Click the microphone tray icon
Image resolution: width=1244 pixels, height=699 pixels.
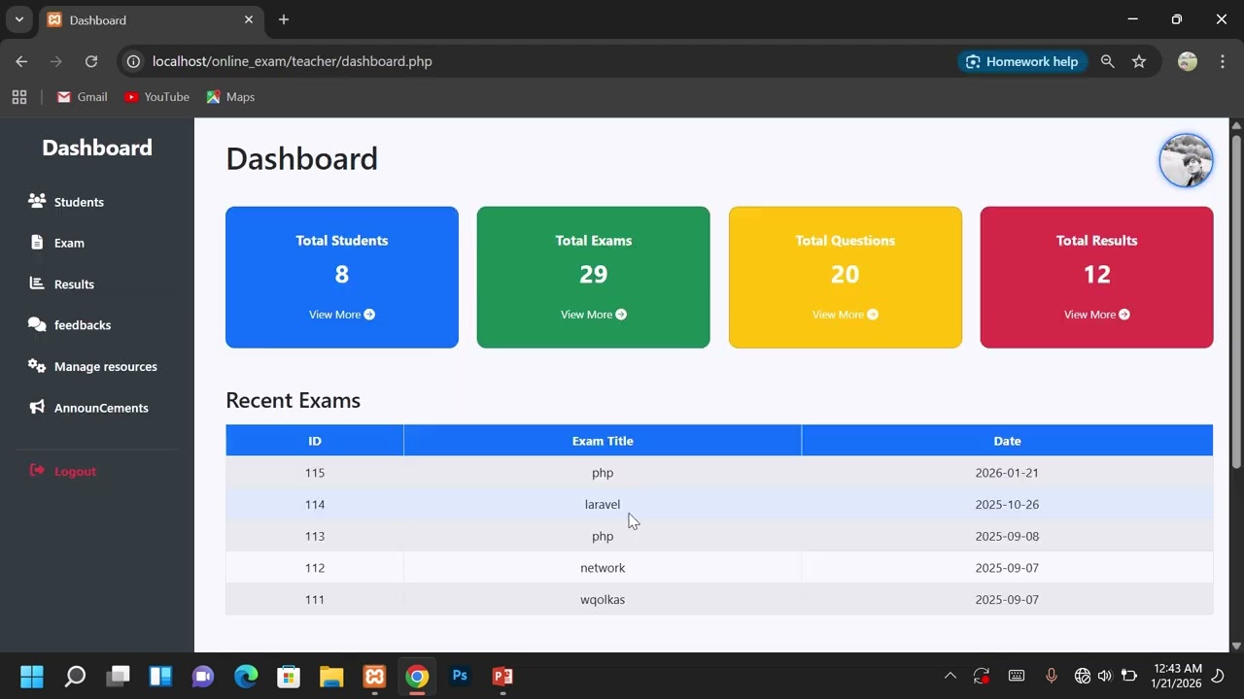tap(1051, 676)
